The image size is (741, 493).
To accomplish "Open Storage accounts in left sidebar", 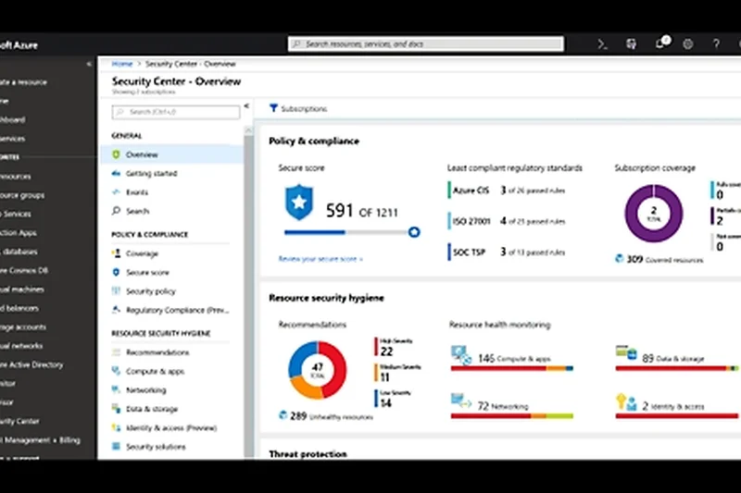I will click(x=23, y=327).
